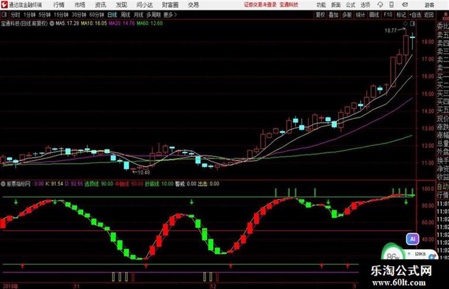Open the mail envelope icon

click(405, 5)
